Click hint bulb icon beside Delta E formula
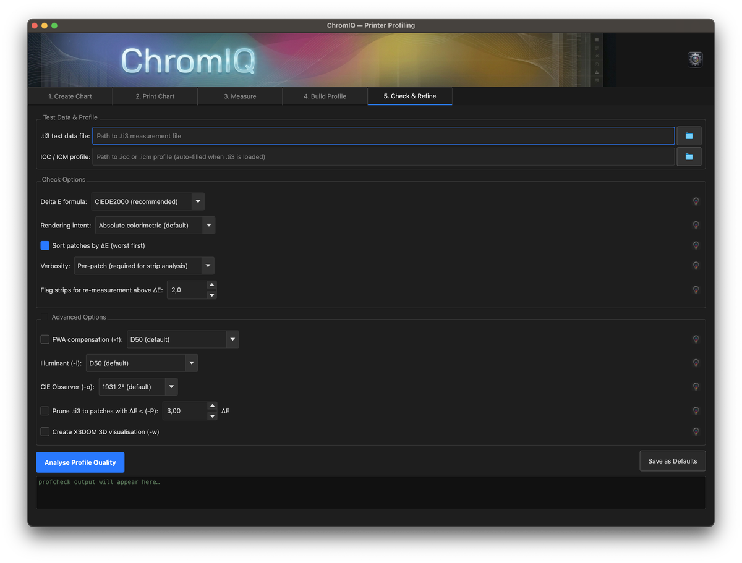This screenshot has height=563, width=742. pyautogui.click(x=696, y=201)
